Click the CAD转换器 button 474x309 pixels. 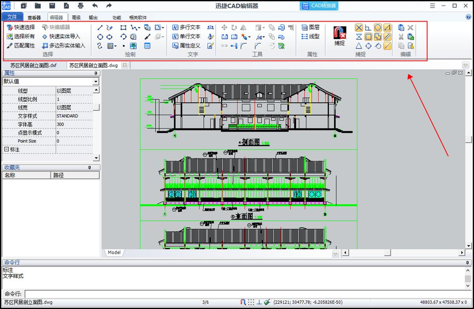(319, 6)
